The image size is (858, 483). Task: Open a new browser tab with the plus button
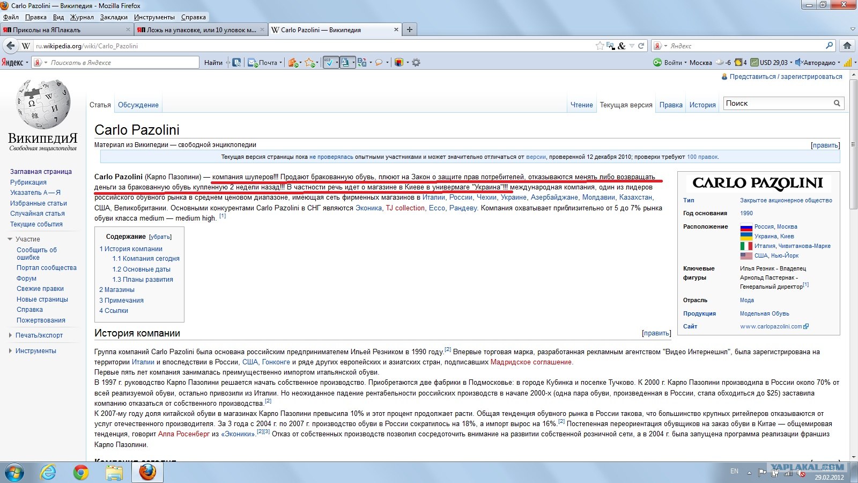[x=410, y=30]
